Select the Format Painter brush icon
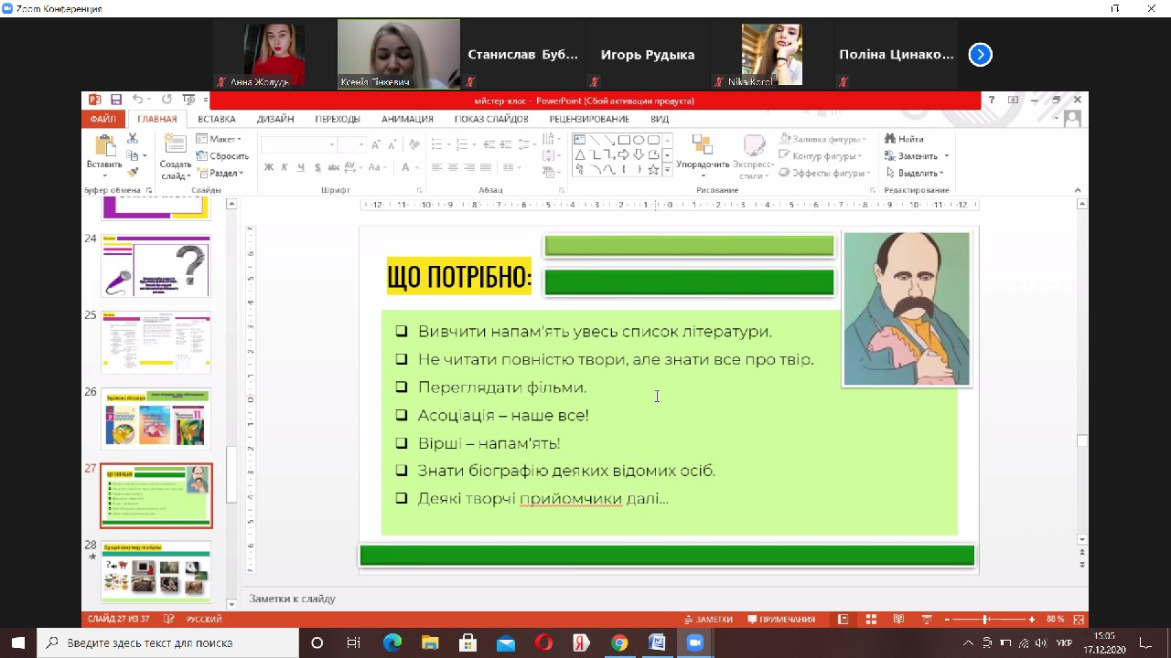Image resolution: width=1171 pixels, height=658 pixels. (x=133, y=172)
